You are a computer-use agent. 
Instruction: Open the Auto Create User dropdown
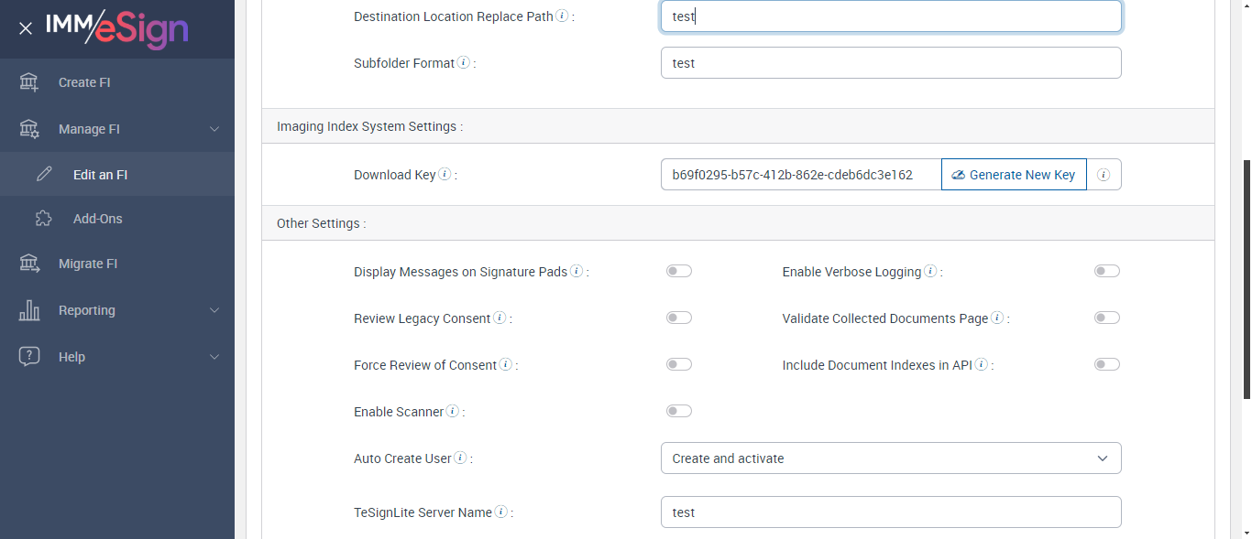point(890,458)
